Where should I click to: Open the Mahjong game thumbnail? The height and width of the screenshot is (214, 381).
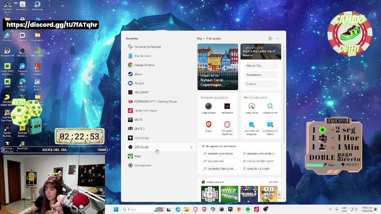(210, 194)
